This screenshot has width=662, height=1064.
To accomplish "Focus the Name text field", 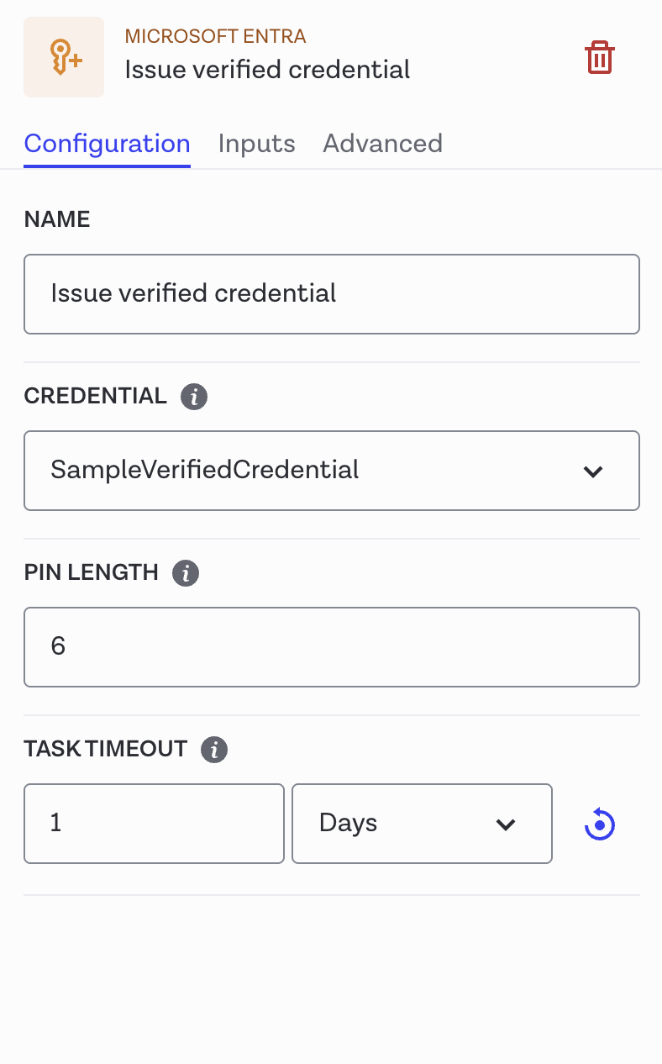I will click(332, 294).
